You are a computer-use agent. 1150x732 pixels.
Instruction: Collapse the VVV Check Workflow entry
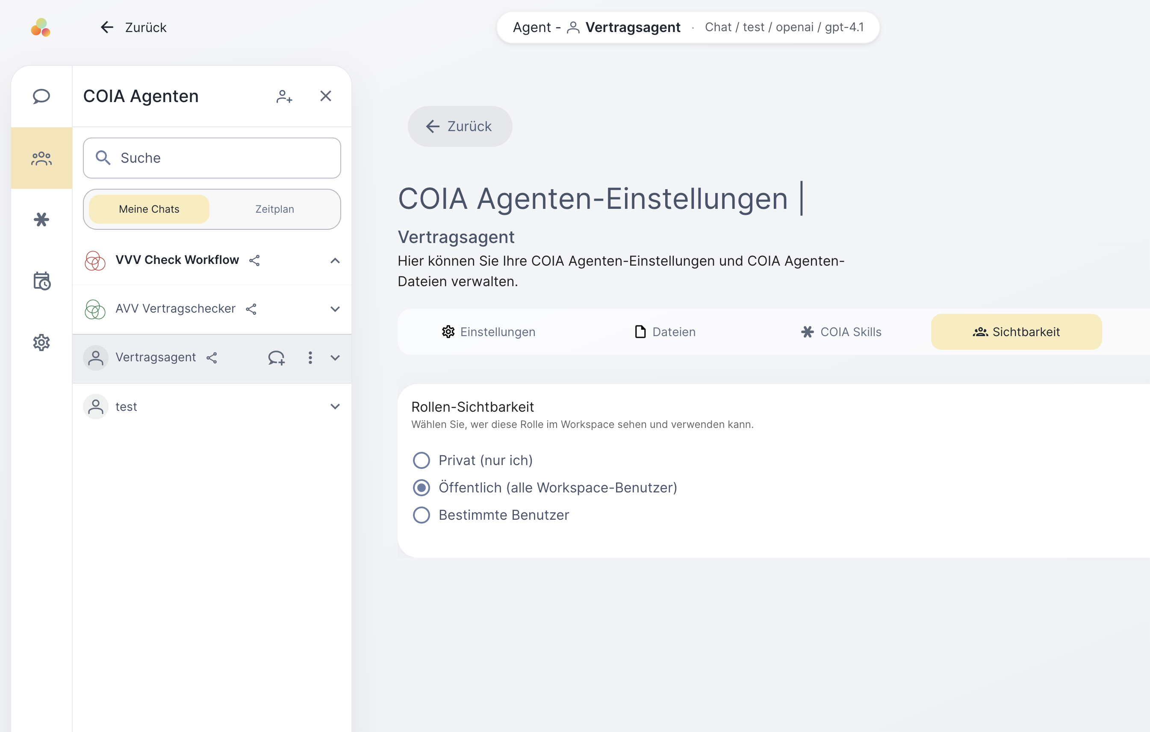pos(335,261)
